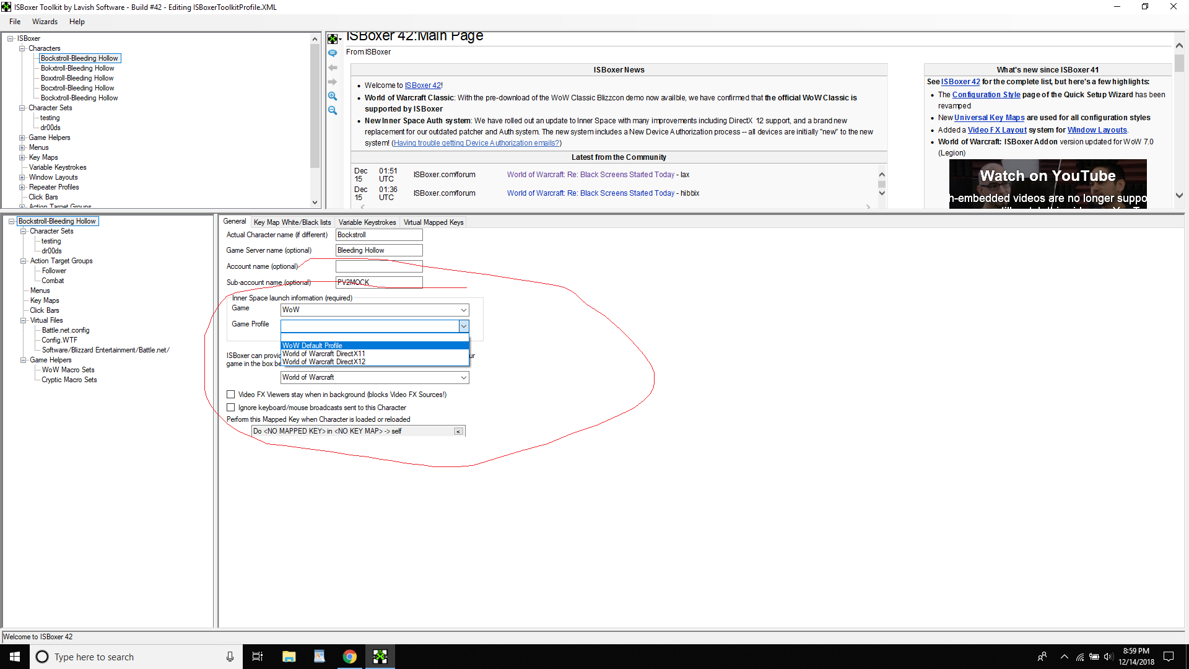Select Config.WTF in Virtual Files

click(59, 340)
